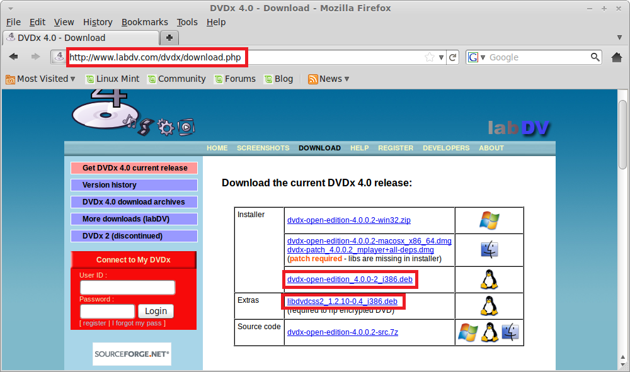Expand the Most Visited bookmarks folder
Image resolution: width=630 pixels, height=372 pixels.
40,79
